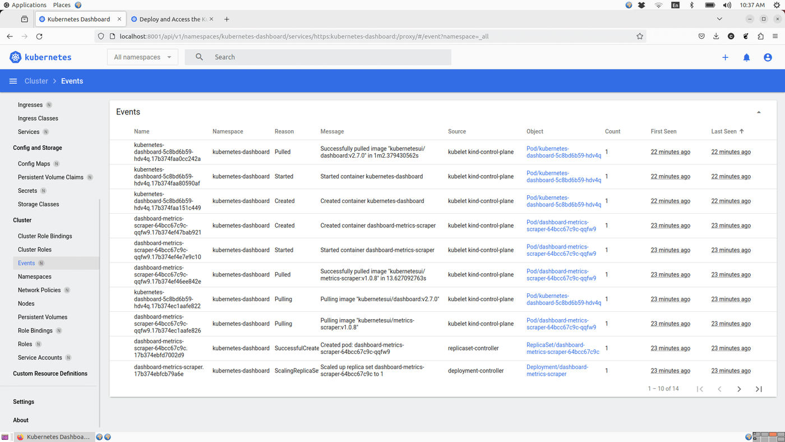Click the dashboard Search field

[x=318, y=57]
